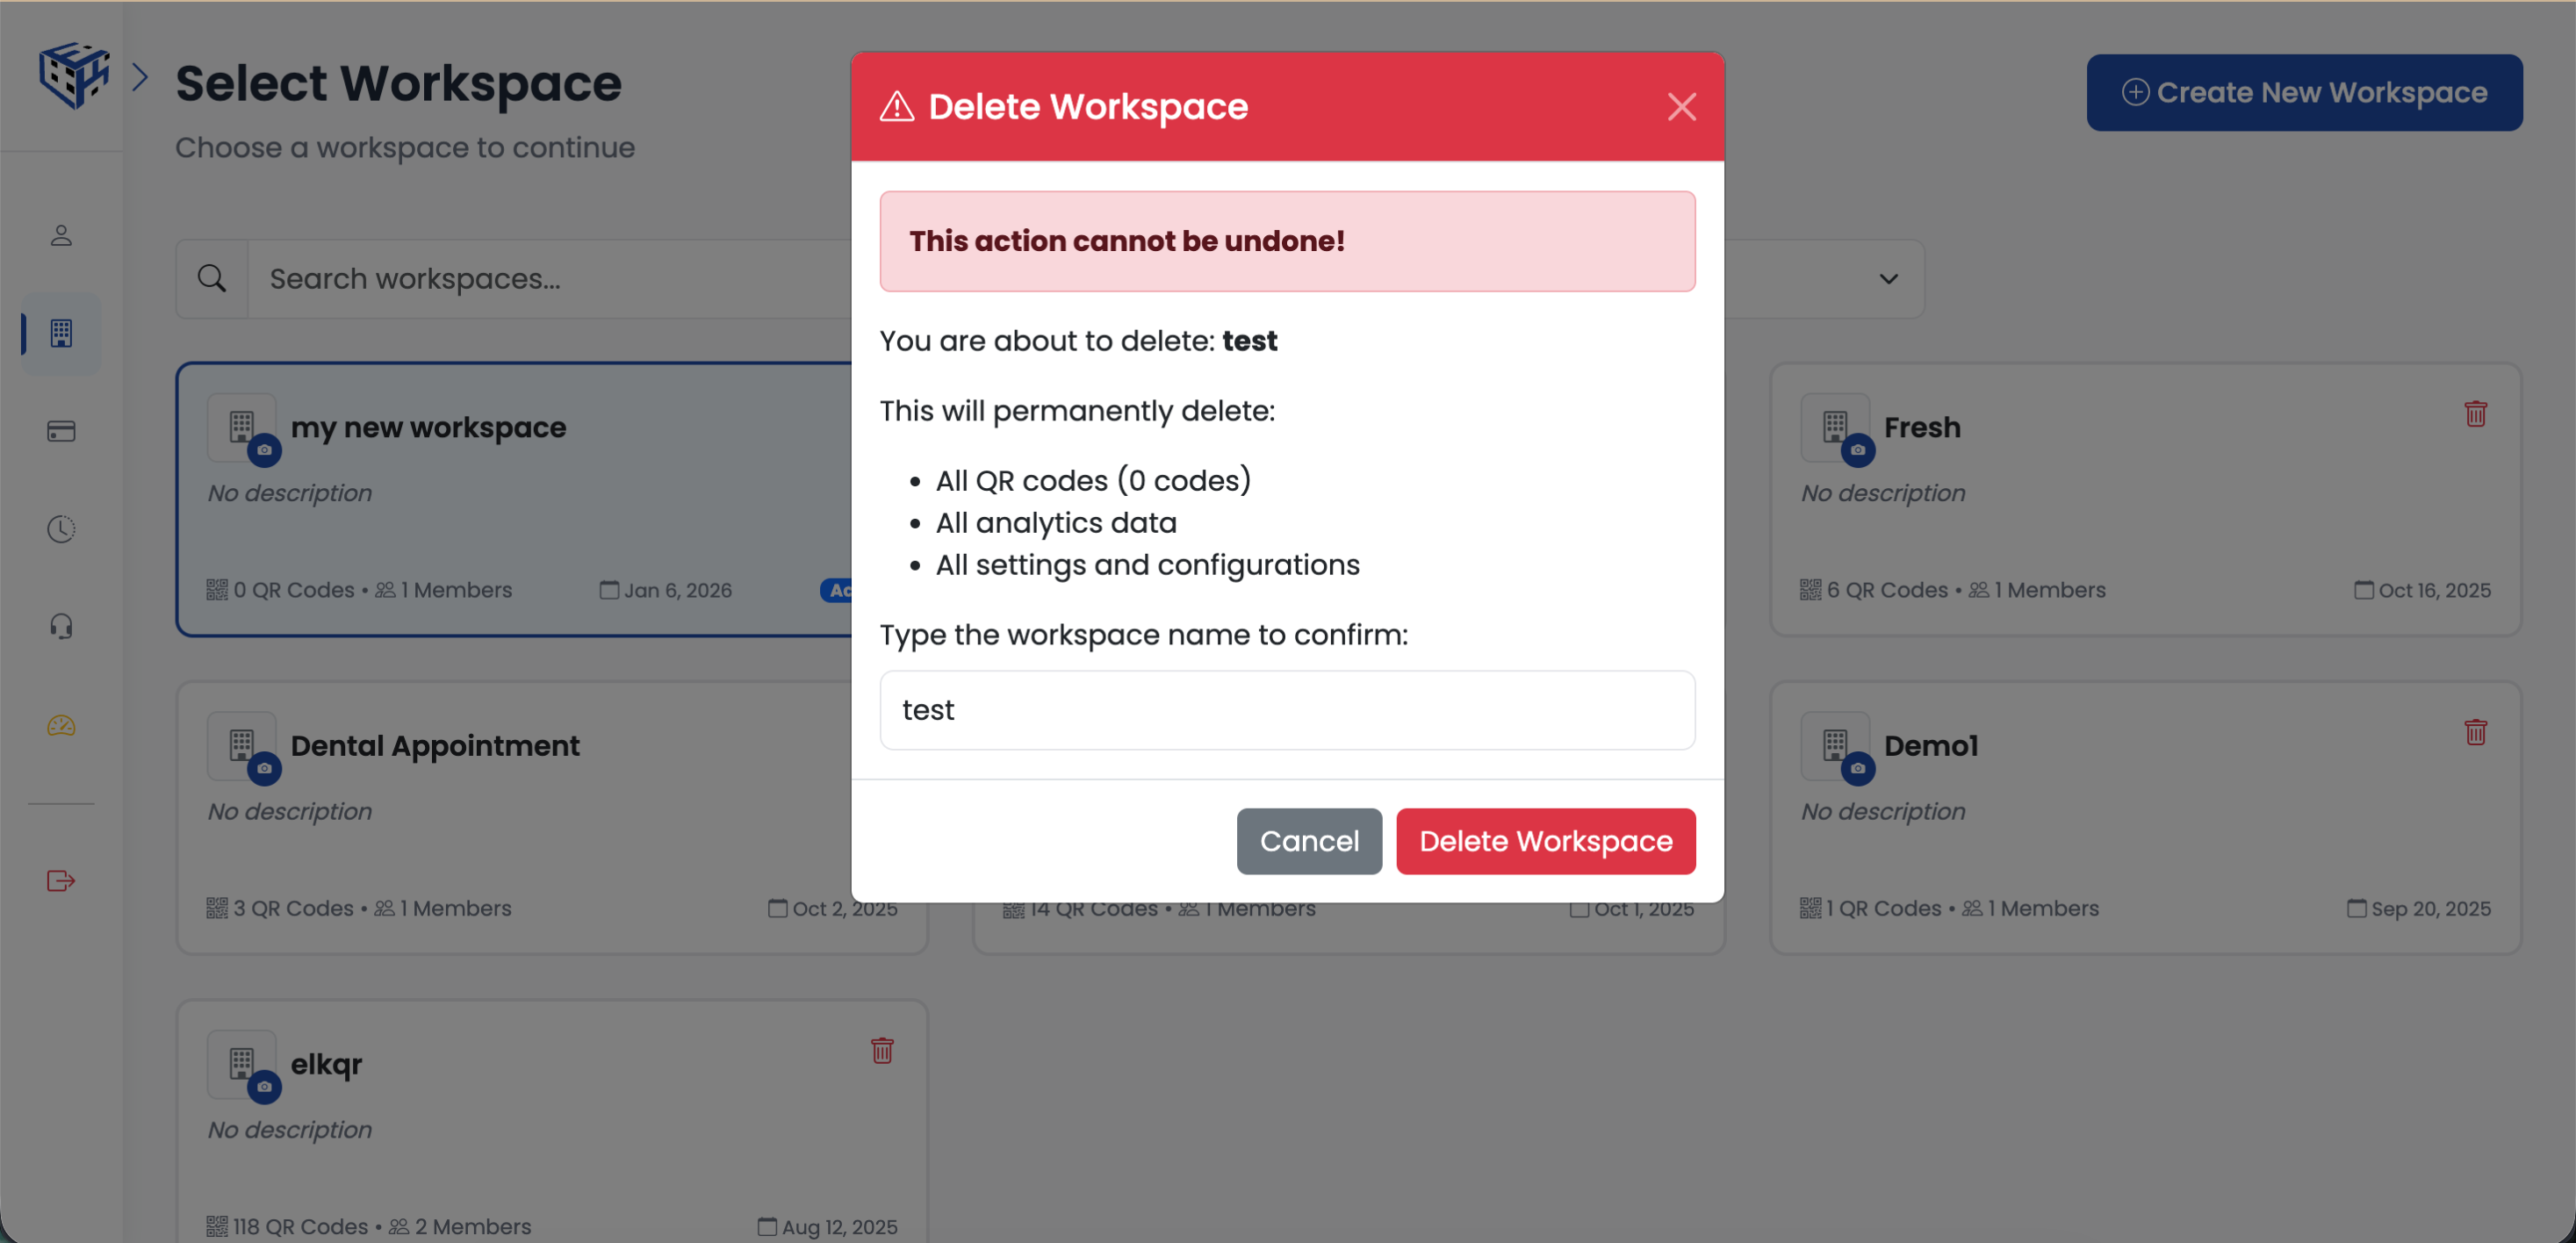Image resolution: width=2576 pixels, height=1243 pixels.
Task: Click the search magnifier icon
Action: tap(211, 278)
